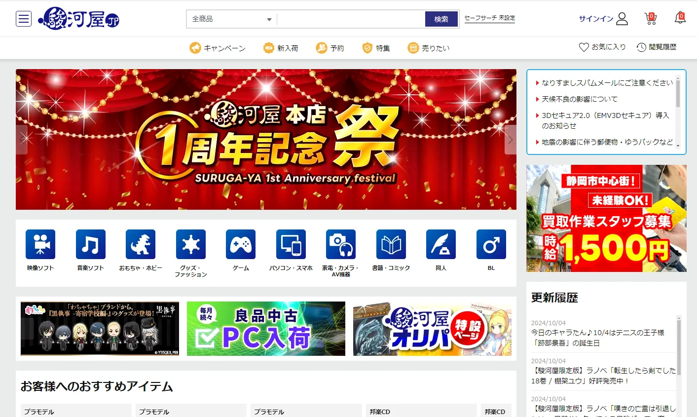Open 家電・カメラ・AV機器 category icon

pos(341,244)
